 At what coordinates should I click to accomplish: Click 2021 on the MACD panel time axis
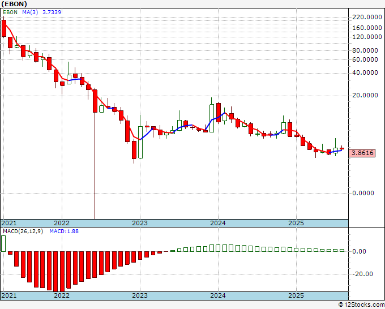click(x=9, y=295)
